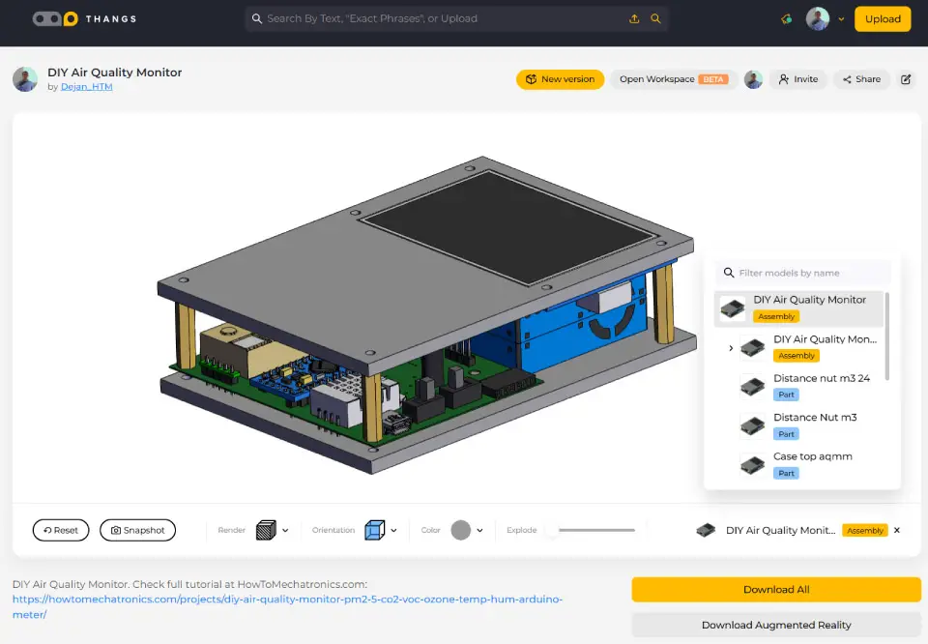
Task: Open the notifications icon in header
Action: click(x=788, y=18)
